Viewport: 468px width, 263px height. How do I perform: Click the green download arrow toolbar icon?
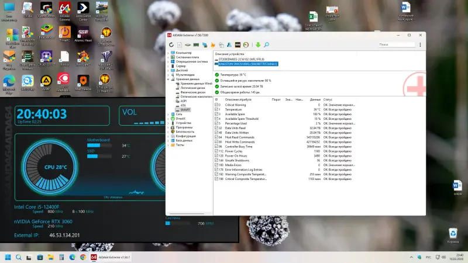click(x=258, y=45)
